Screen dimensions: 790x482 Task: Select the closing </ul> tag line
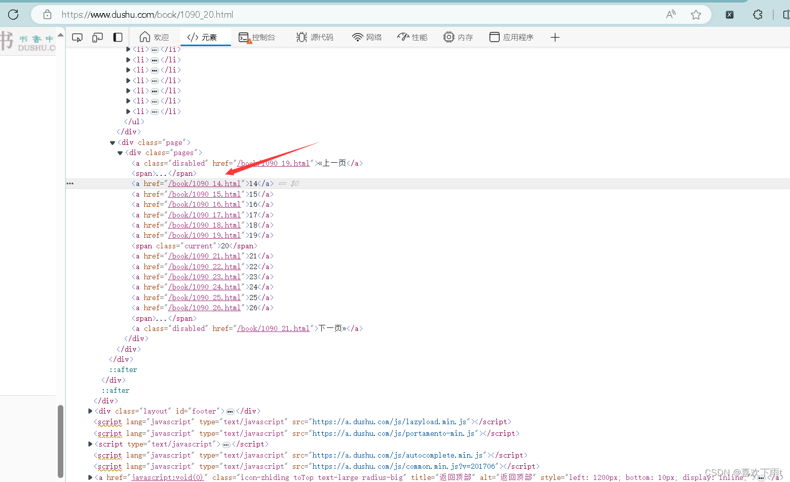[x=134, y=122]
